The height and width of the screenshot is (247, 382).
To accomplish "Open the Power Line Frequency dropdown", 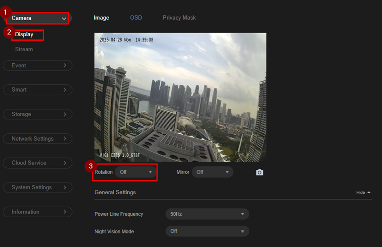I will 207,214.
